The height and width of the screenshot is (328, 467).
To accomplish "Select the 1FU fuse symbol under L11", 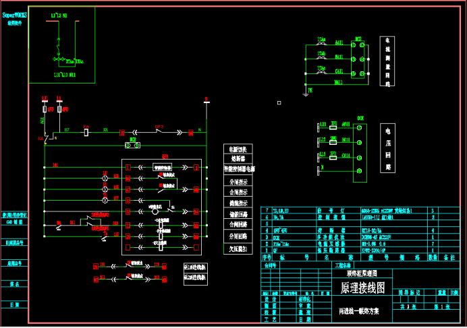I will tap(45, 109).
